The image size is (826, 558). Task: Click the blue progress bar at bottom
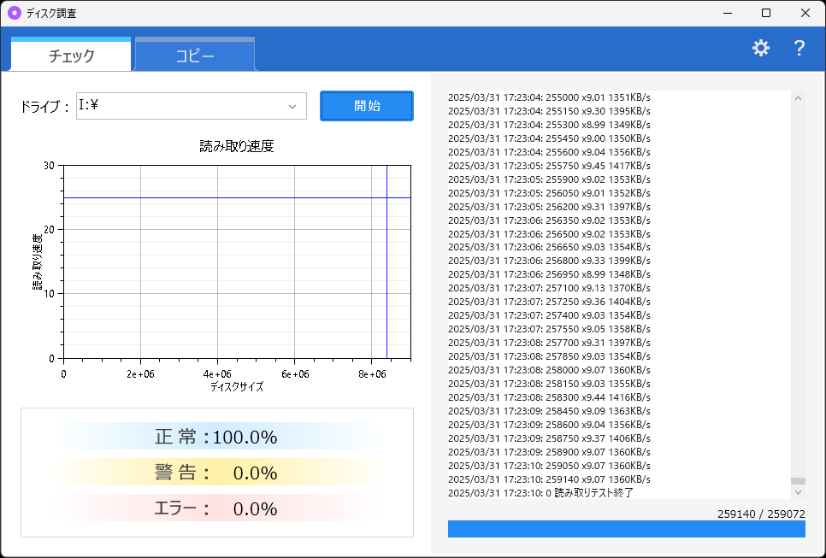pyautogui.click(x=627, y=528)
